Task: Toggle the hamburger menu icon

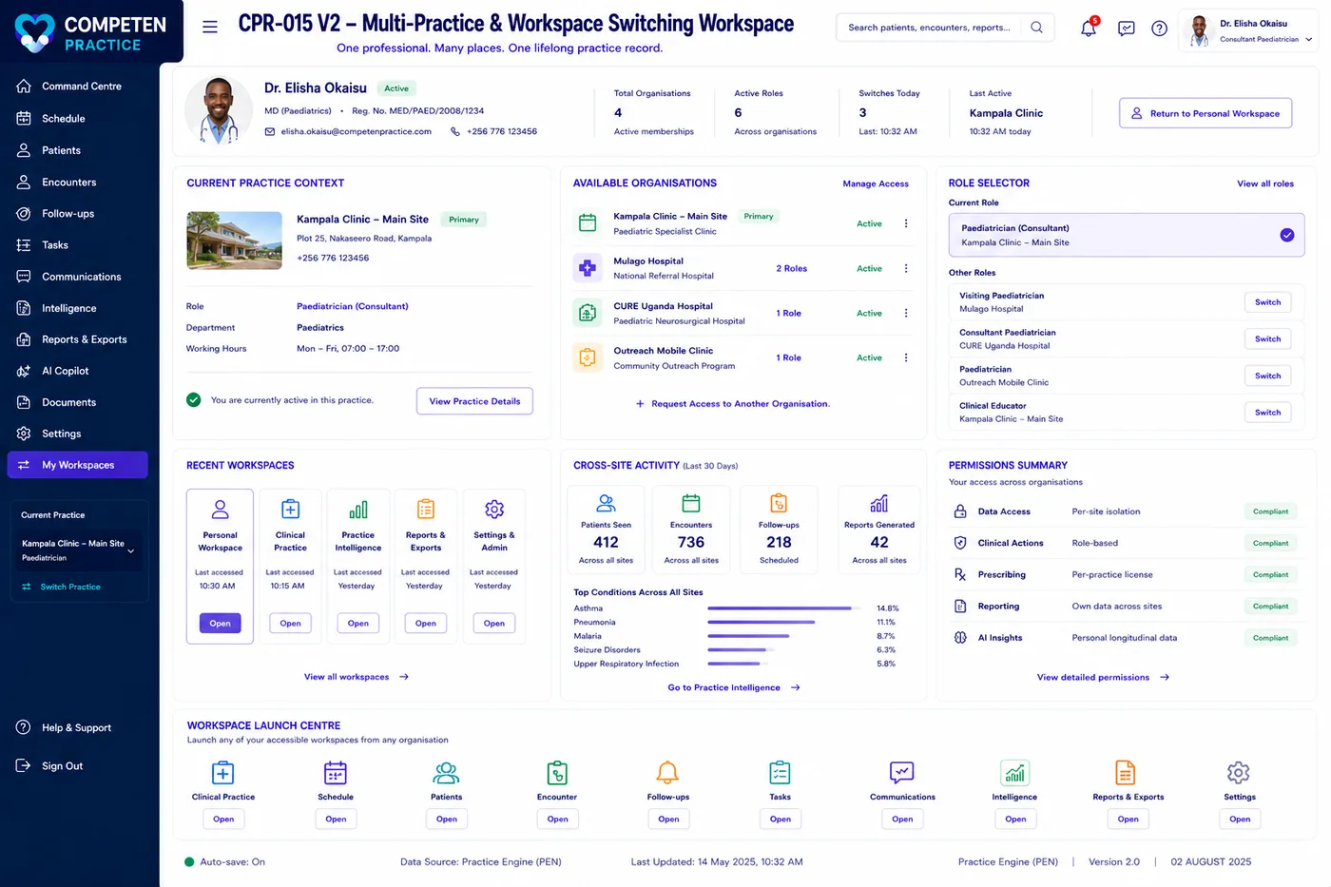Action: tap(210, 27)
